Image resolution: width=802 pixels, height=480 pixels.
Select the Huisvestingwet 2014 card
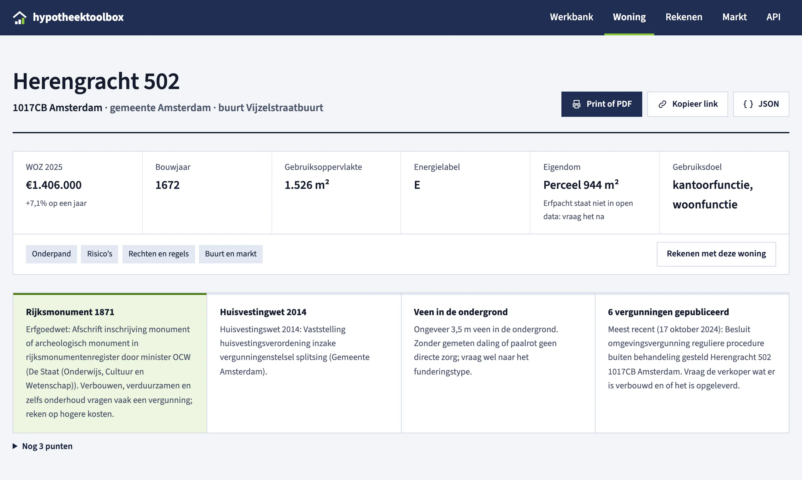pos(304,363)
